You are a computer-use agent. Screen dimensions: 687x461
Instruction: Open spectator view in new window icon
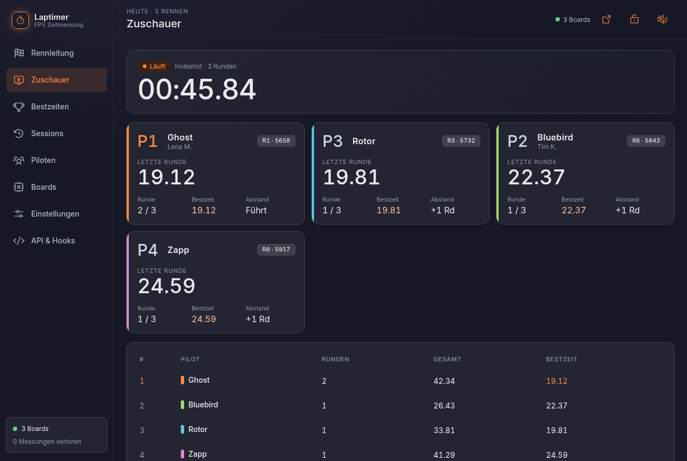606,19
